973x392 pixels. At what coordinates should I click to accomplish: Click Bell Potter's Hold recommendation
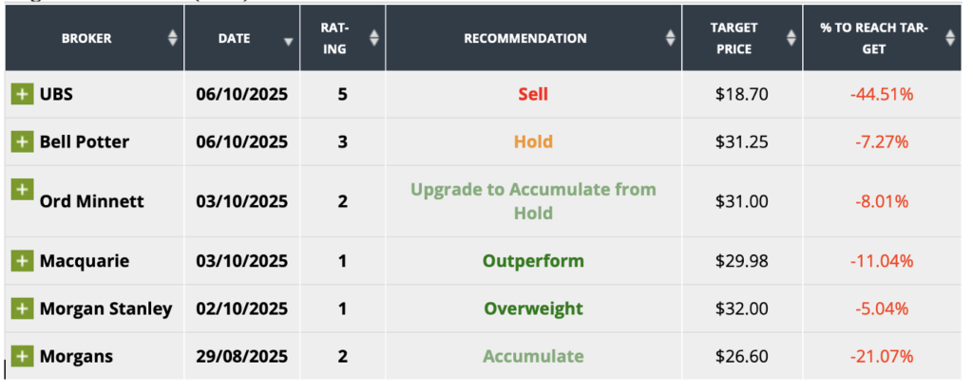533,141
